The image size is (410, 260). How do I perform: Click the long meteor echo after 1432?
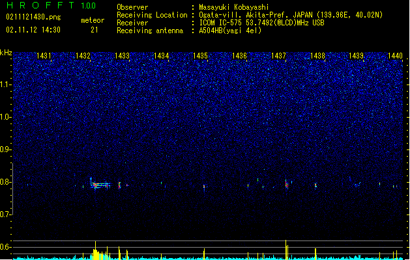point(100,185)
